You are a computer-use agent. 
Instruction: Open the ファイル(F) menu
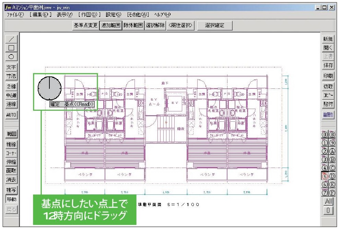(x=14, y=15)
